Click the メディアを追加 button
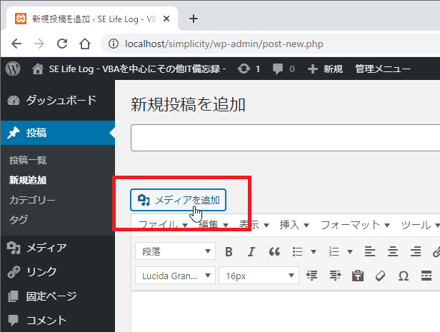 (x=179, y=200)
